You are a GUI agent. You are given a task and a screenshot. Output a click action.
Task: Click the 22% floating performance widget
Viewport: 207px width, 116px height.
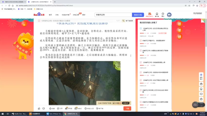(195, 105)
